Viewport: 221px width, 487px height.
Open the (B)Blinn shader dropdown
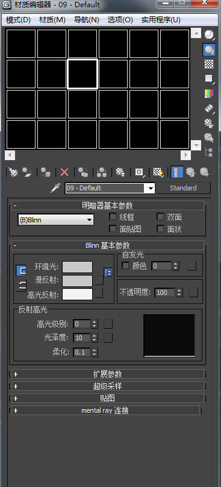pyautogui.click(x=56, y=220)
